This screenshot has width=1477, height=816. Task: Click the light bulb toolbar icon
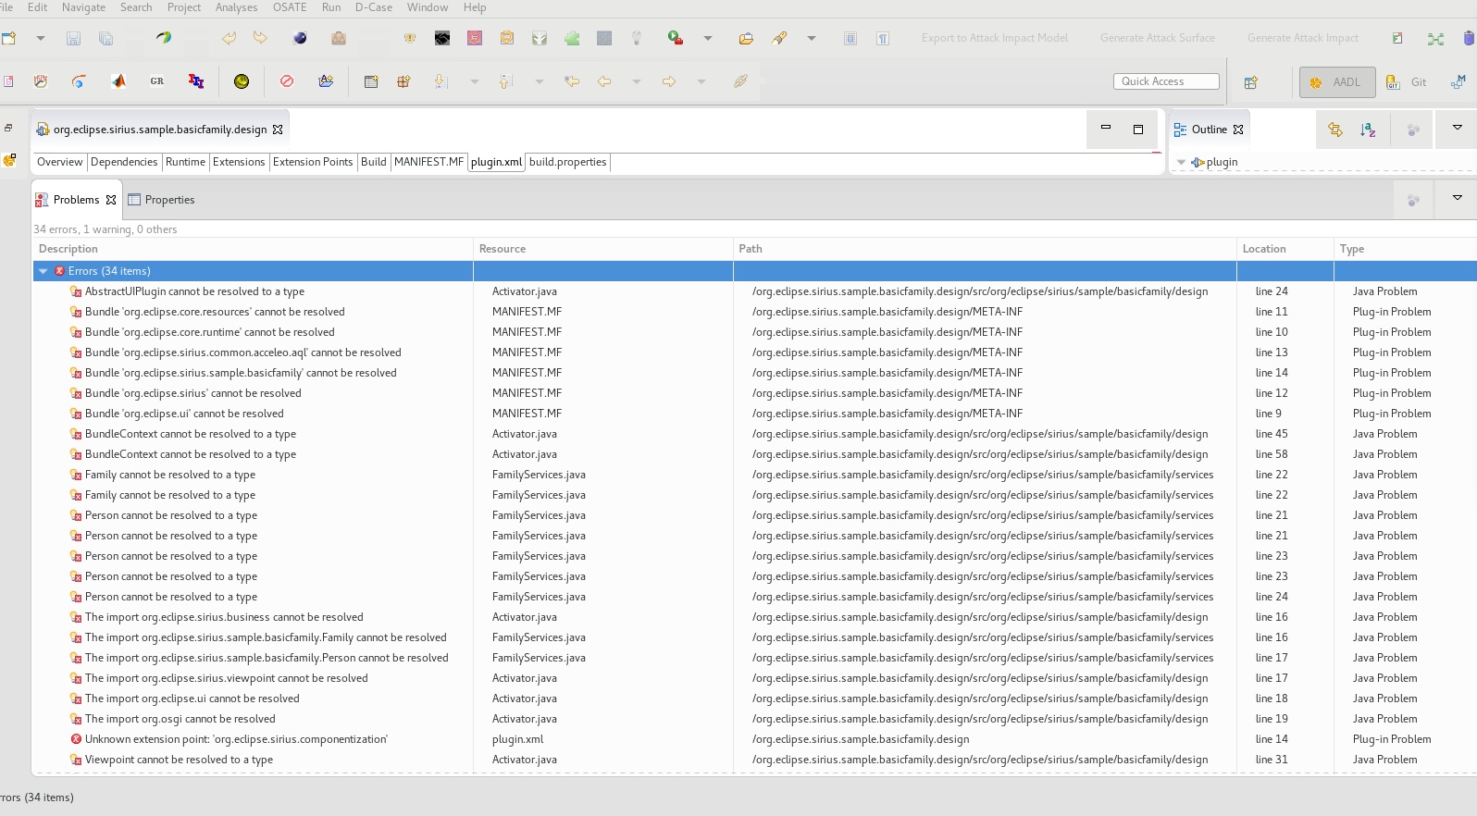(x=637, y=38)
